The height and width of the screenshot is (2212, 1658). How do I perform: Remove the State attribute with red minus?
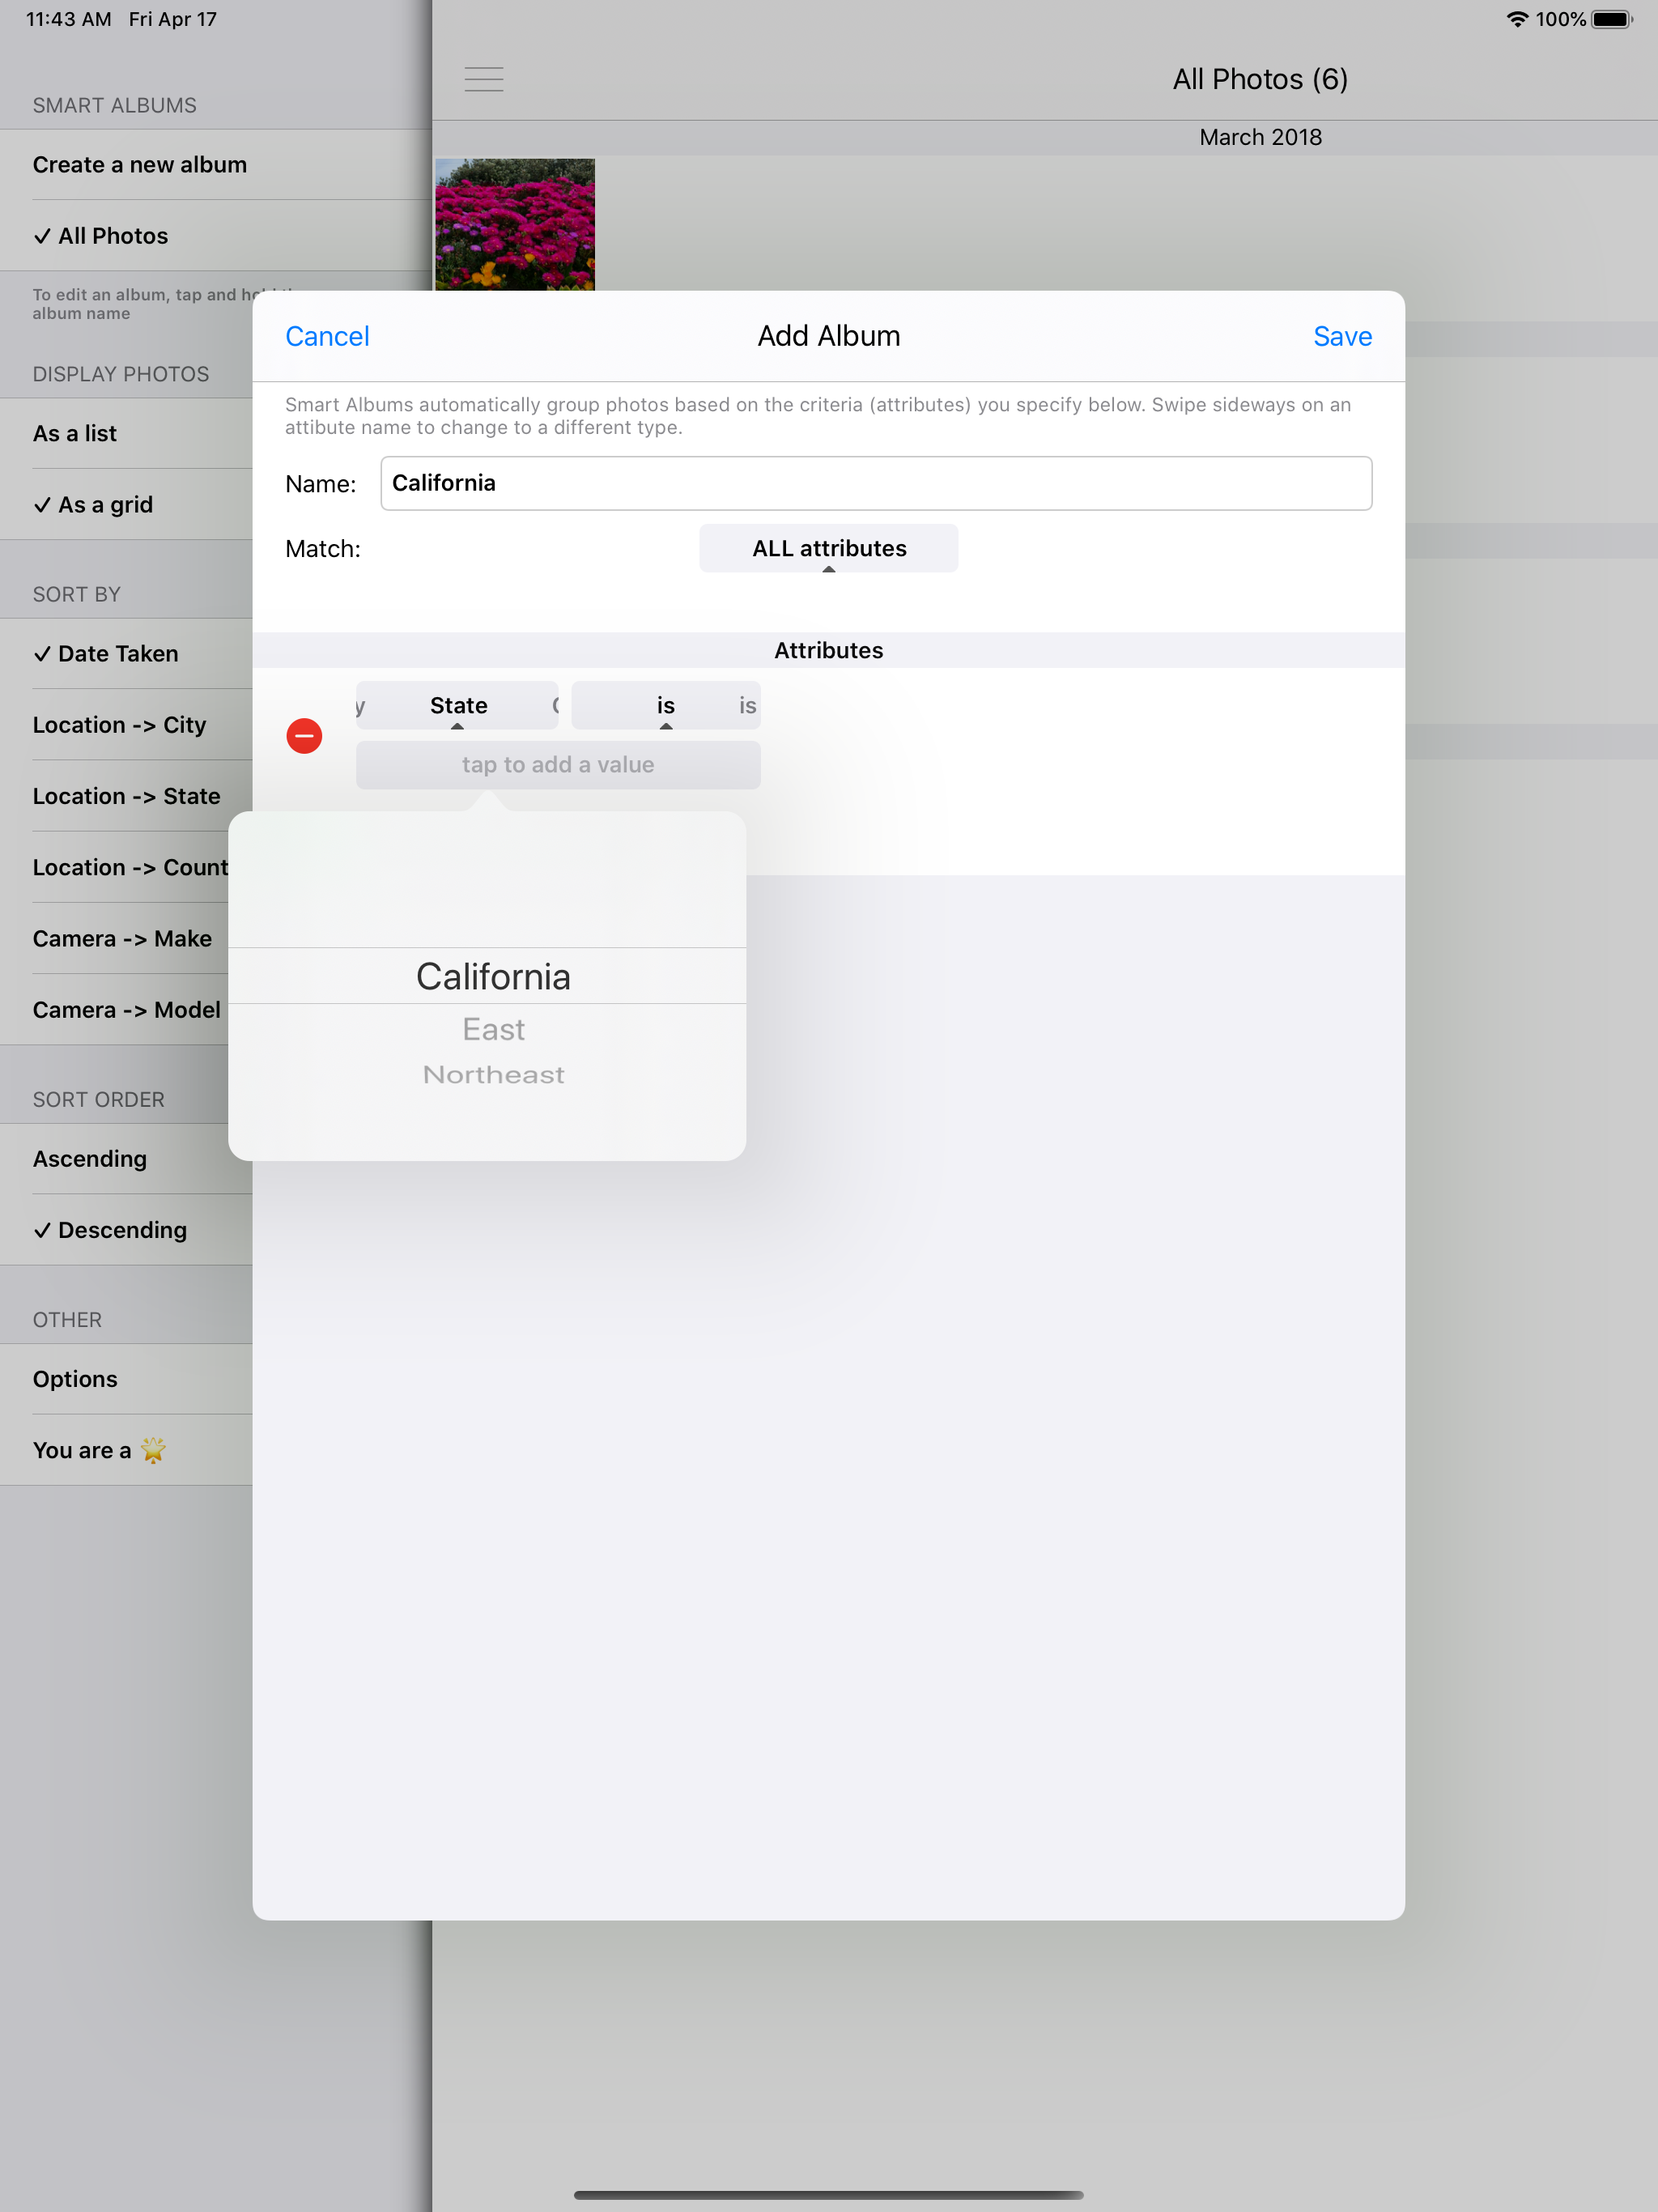click(x=304, y=736)
